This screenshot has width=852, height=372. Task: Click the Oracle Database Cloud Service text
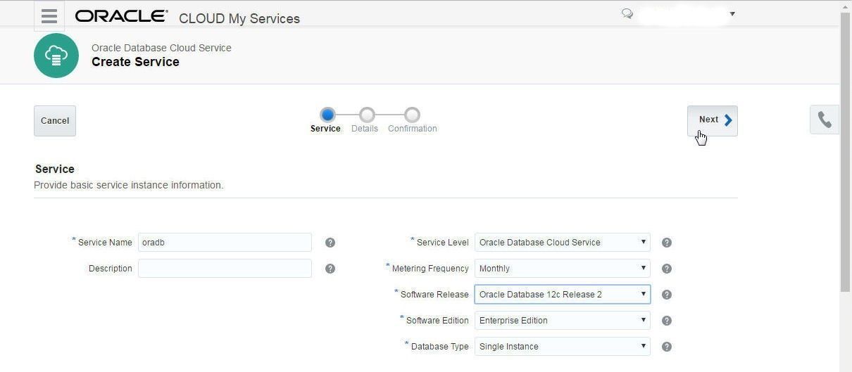click(x=161, y=48)
